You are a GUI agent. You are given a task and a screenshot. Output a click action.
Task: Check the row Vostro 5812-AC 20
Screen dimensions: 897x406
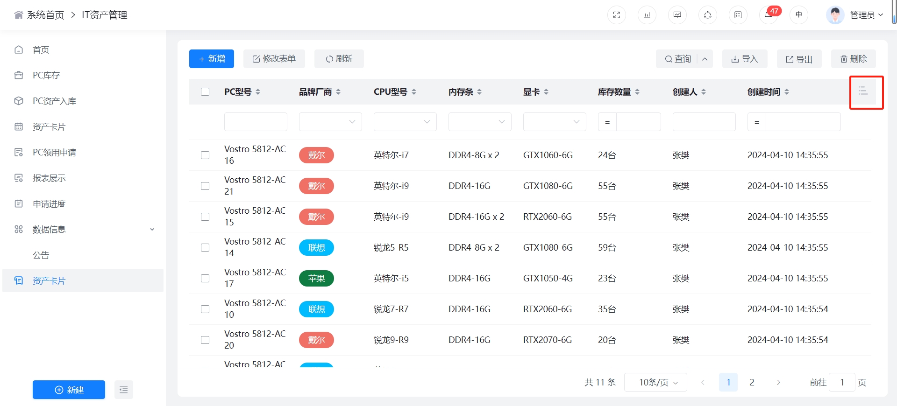(x=205, y=340)
